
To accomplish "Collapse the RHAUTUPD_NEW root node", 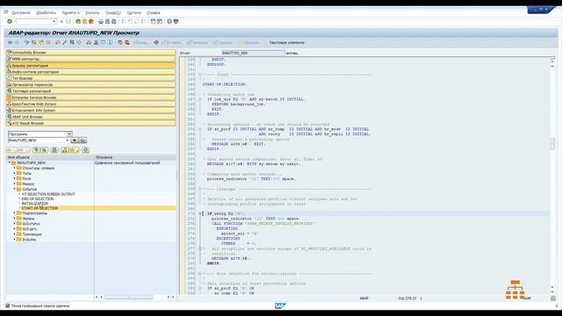I will 10,162.
